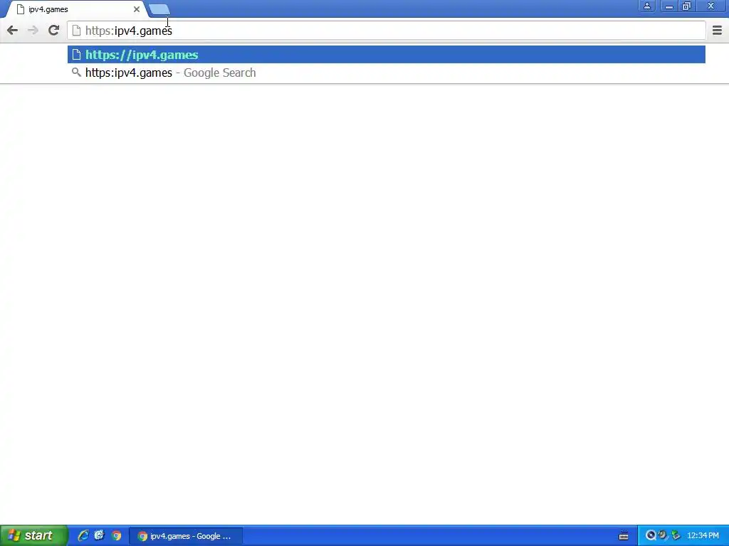Click the second quick launch icon
Image resolution: width=729 pixels, height=546 pixels.
pyautogui.click(x=100, y=536)
